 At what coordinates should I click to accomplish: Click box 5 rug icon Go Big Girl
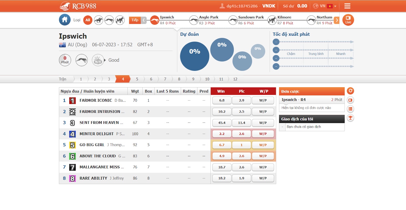(73, 145)
